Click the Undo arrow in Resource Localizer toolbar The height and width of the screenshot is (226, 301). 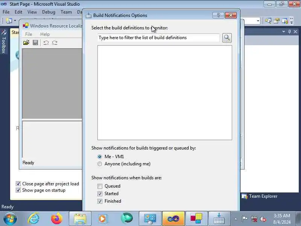pos(46,43)
